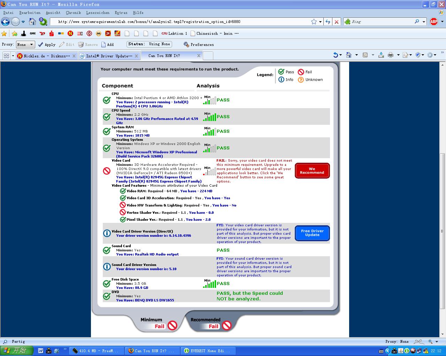446x356 pixels.
Task: Click Add in proxy toolbar
Action: pyautogui.click(x=107, y=44)
